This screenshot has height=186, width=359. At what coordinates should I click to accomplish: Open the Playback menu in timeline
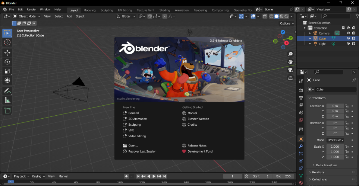(x=22, y=176)
